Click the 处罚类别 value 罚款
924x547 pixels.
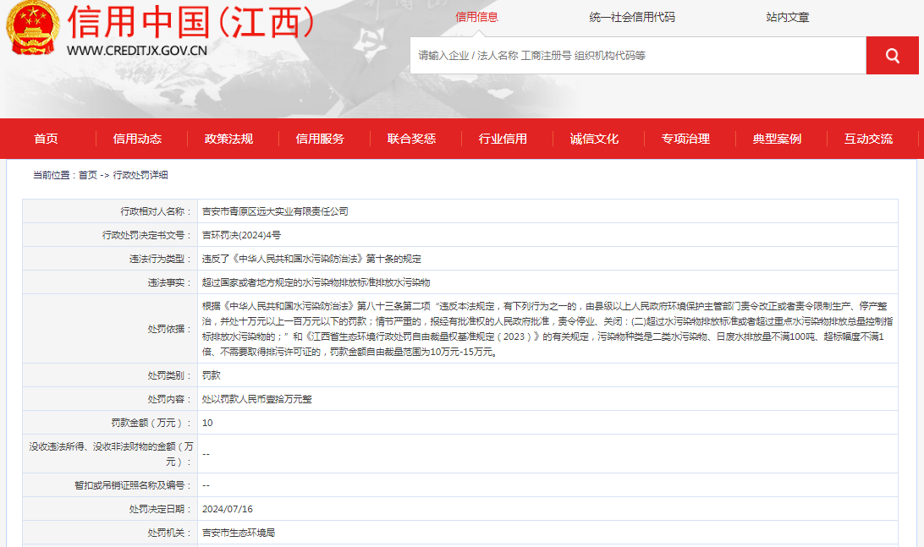click(211, 375)
